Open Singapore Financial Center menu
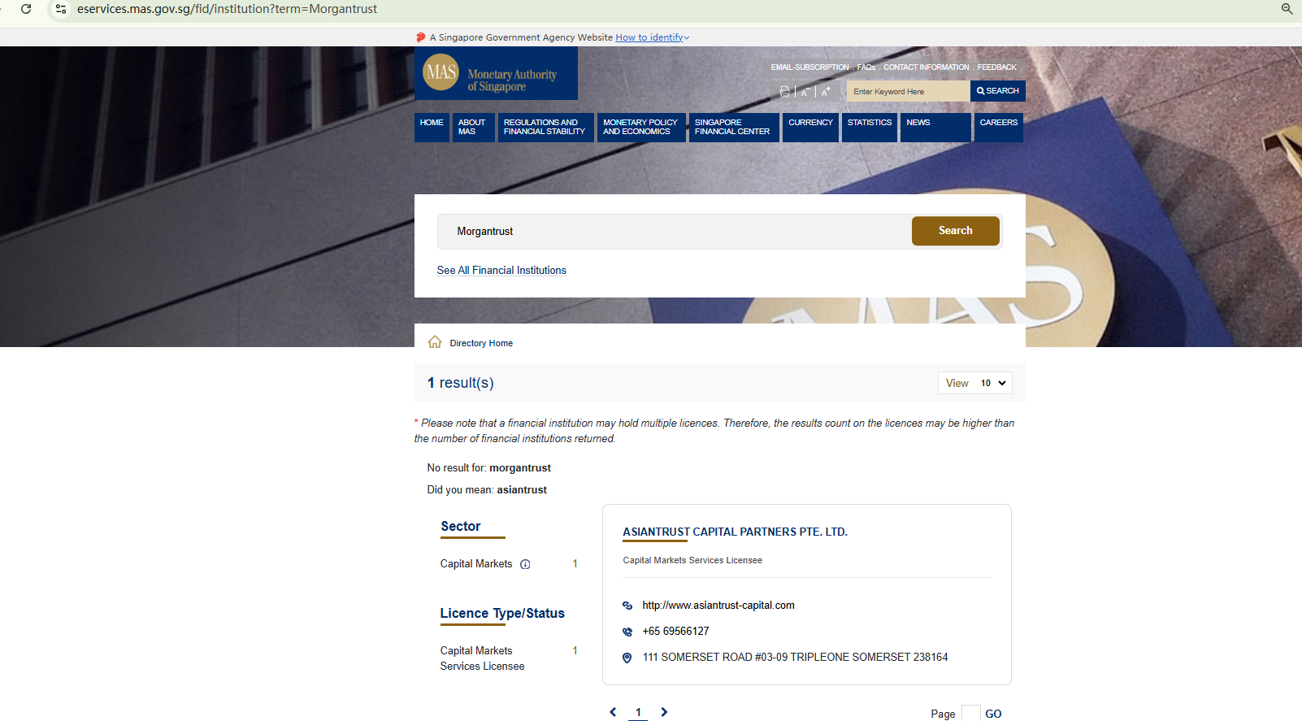 click(734, 128)
